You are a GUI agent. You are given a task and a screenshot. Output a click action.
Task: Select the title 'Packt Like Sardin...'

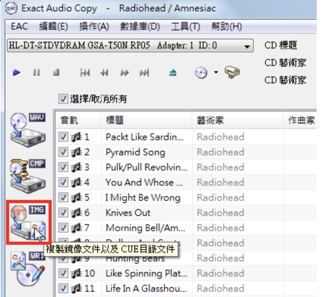coord(145,137)
